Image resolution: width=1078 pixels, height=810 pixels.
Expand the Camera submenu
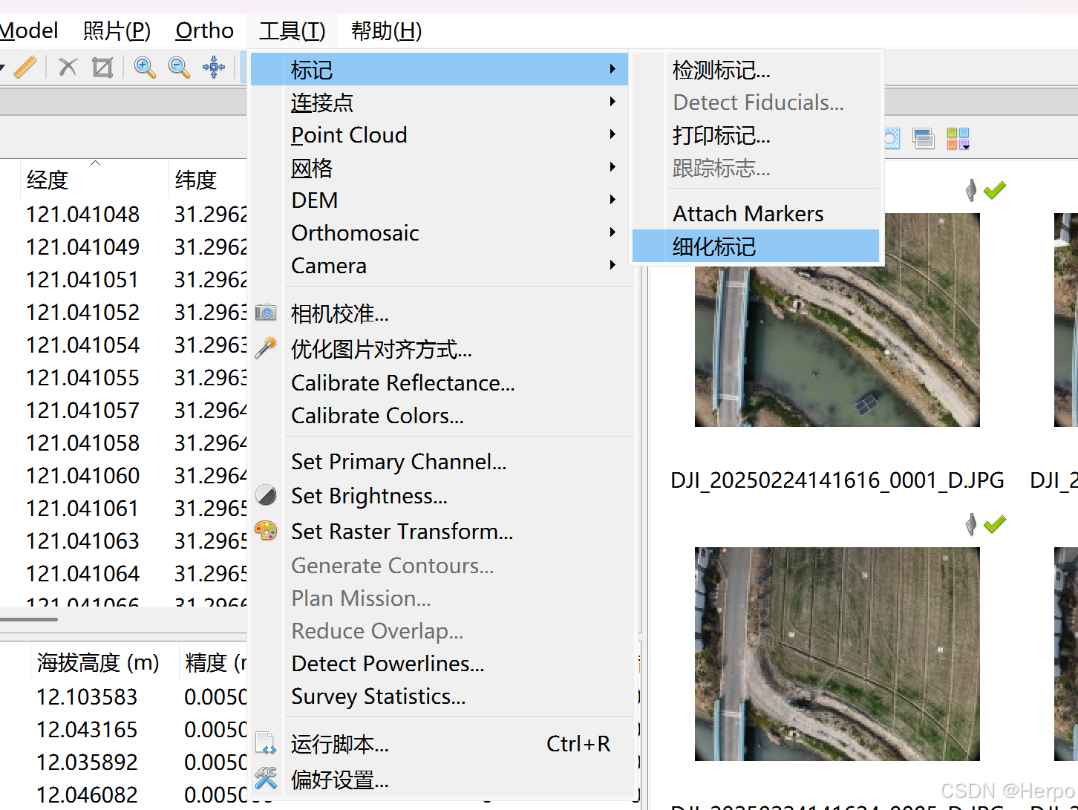612,265
